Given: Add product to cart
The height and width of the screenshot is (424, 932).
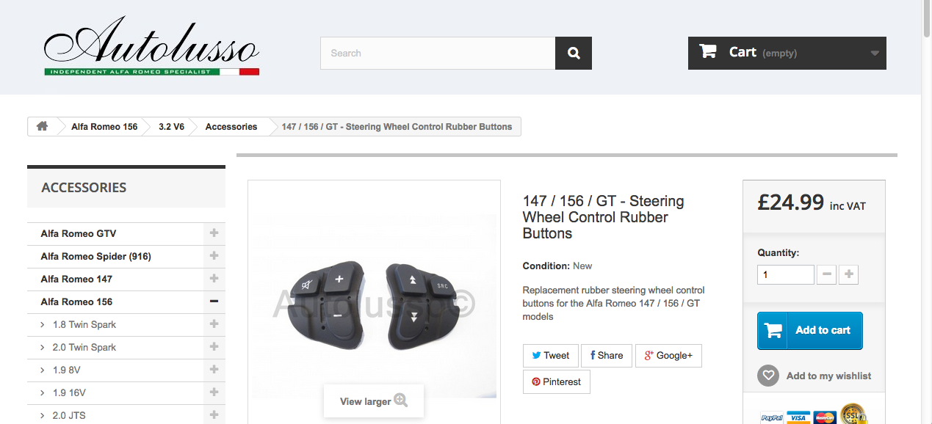Looking at the screenshot, I should (x=809, y=331).
